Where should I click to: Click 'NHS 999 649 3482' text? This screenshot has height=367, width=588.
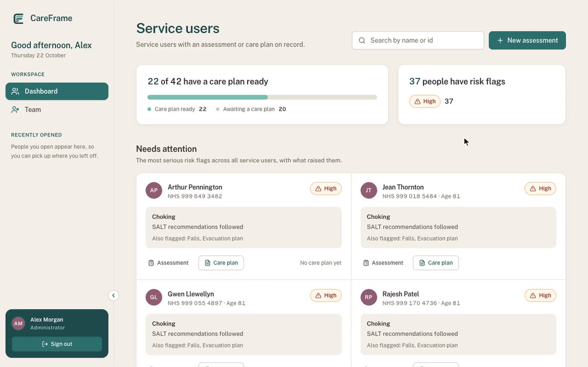coord(195,196)
